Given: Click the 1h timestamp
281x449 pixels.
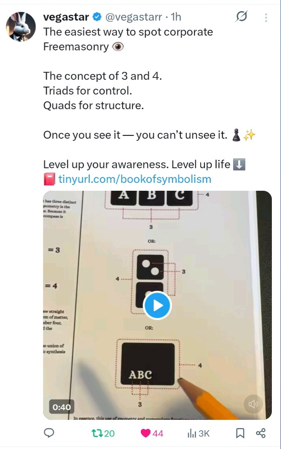Looking at the screenshot, I should click(176, 17).
